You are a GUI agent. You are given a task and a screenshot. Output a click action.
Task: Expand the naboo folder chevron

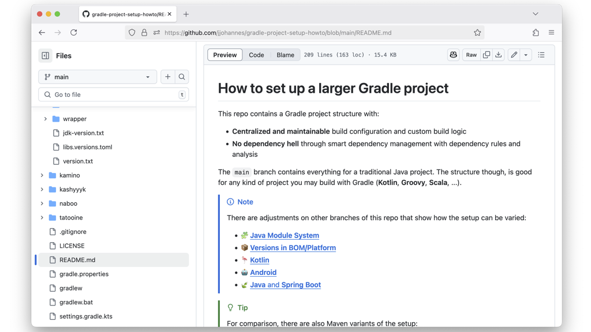(x=42, y=203)
